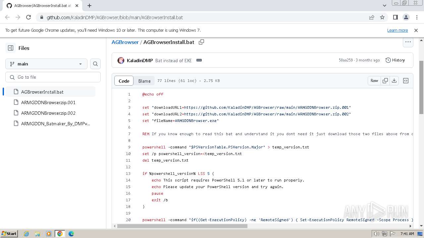Switch to Blame view tab
Viewport: 424px width, 238px height.
[x=144, y=81]
